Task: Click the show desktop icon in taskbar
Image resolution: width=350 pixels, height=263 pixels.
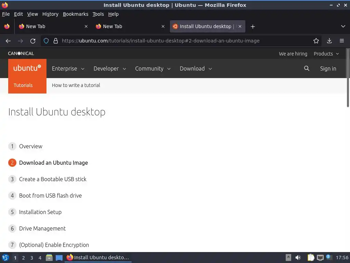Action: pos(59,258)
